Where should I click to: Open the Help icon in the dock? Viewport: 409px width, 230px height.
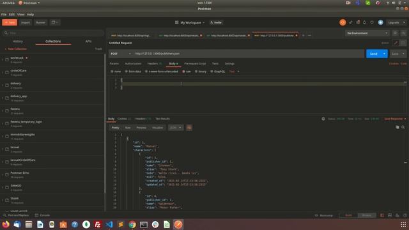click(x=75, y=224)
